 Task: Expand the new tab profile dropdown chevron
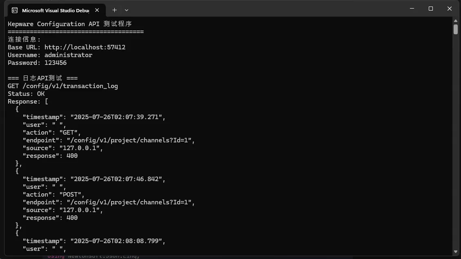[127, 10]
